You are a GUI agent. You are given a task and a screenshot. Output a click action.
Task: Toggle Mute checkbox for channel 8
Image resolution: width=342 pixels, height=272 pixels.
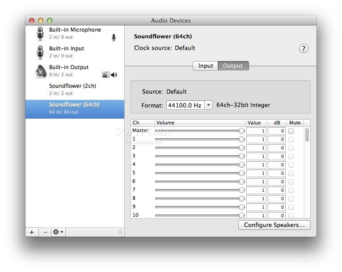[291, 199]
